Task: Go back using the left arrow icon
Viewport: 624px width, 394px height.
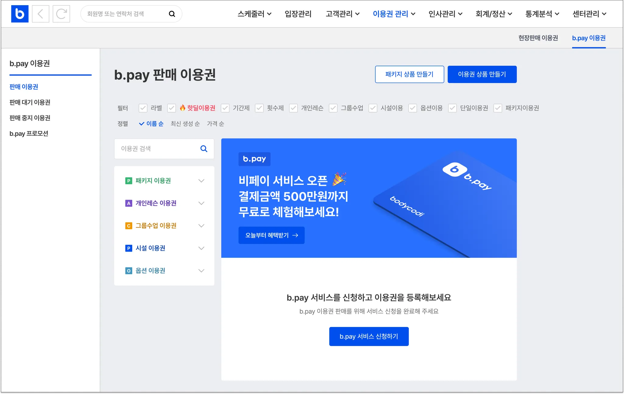Action: [x=41, y=14]
